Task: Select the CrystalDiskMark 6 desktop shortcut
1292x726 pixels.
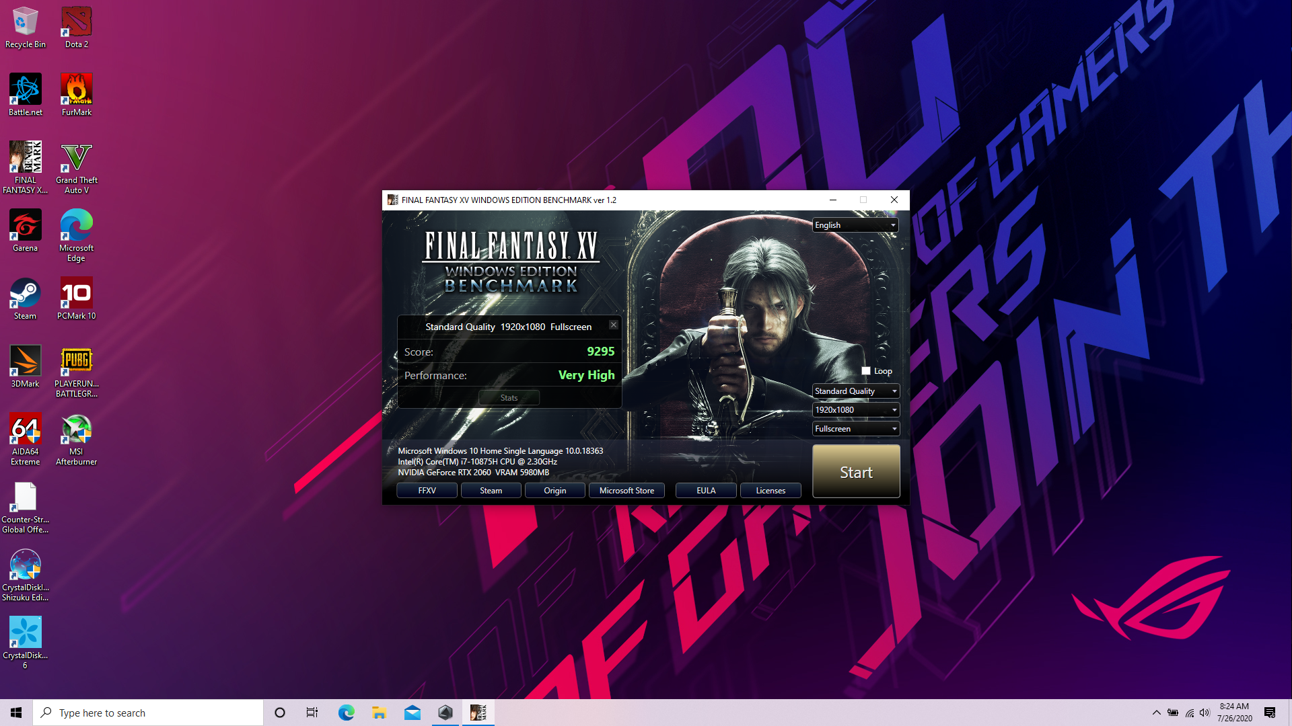Action: tap(26, 643)
